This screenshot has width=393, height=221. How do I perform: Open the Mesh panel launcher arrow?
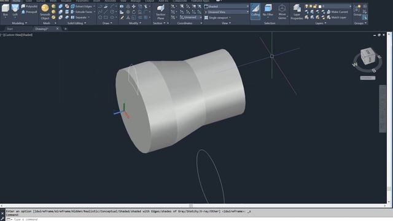(x=55, y=23)
